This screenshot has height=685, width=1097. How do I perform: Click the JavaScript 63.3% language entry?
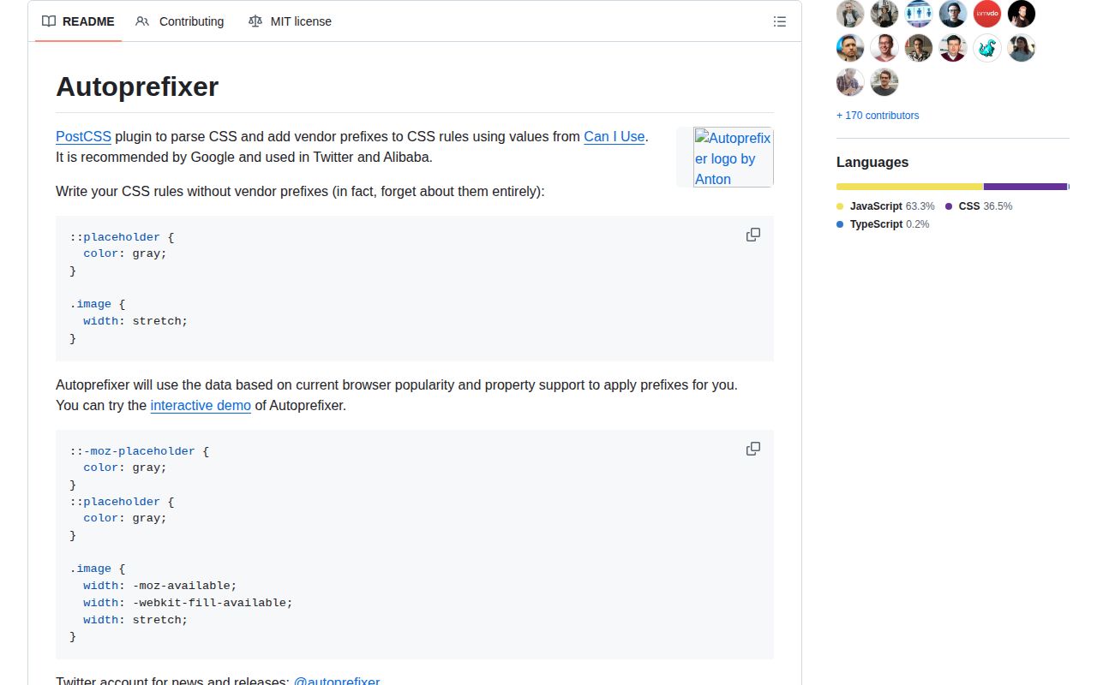(x=885, y=206)
